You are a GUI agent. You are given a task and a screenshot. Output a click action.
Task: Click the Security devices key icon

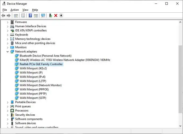[12, 115]
